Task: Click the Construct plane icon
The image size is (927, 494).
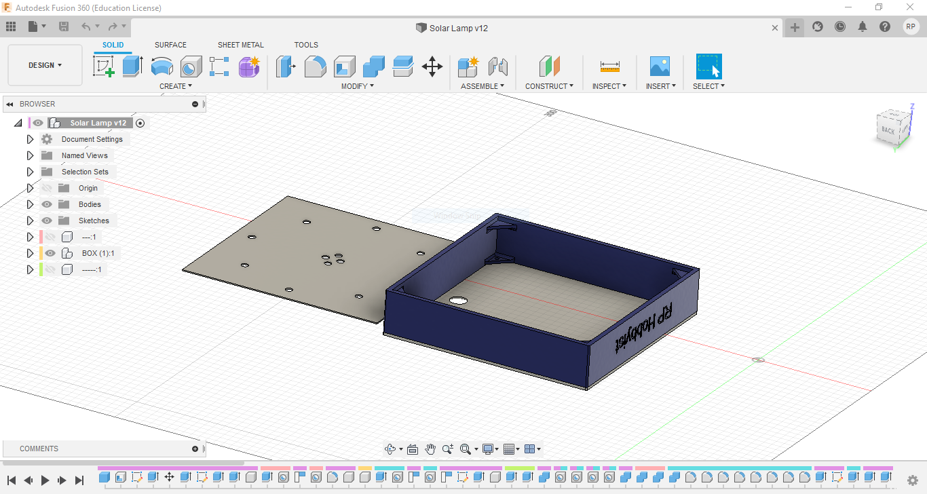Action: (550, 66)
